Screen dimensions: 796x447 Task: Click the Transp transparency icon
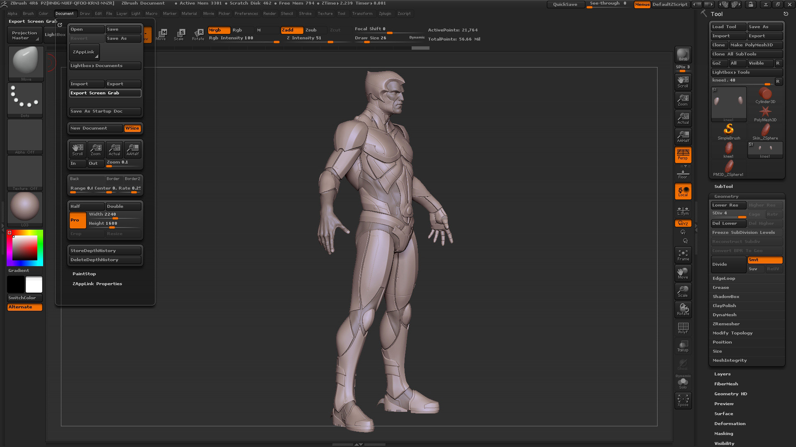click(x=683, y=346)
